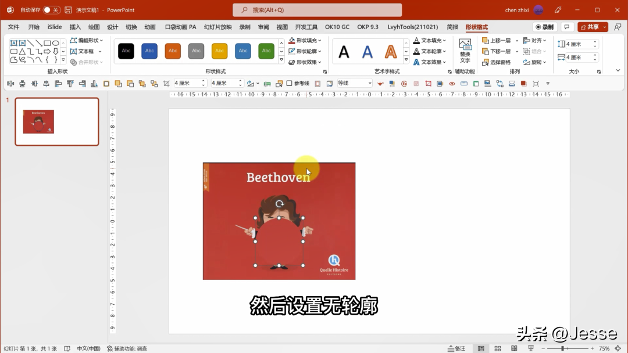The width and height of the screenshot is (628, 353).
Task: Open the 等线 combo box in quick toolbar
Action: (x=355, y=83)
